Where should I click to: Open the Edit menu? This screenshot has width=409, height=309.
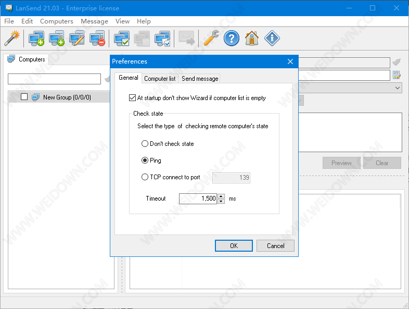(x=27, y=21)
